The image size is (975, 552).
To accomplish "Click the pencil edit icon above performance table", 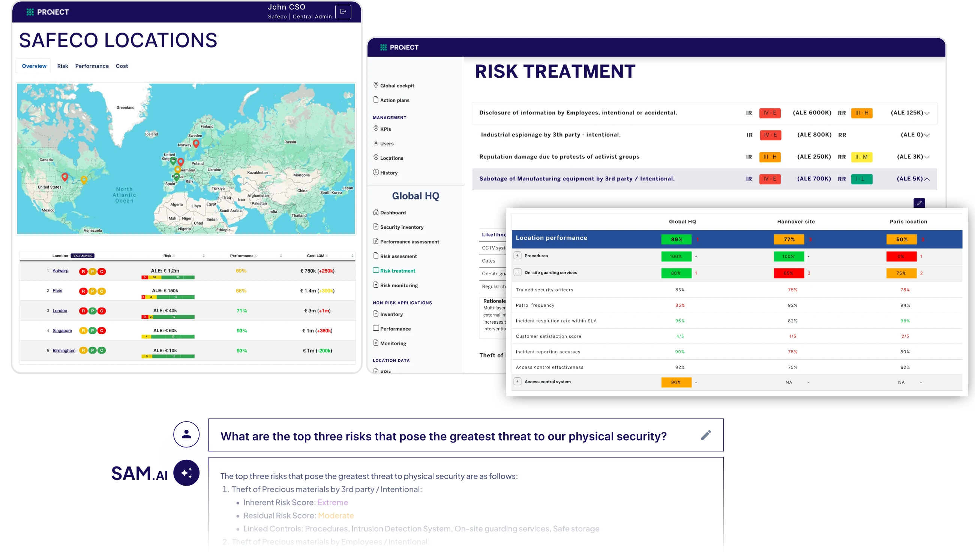I will 919,203.
